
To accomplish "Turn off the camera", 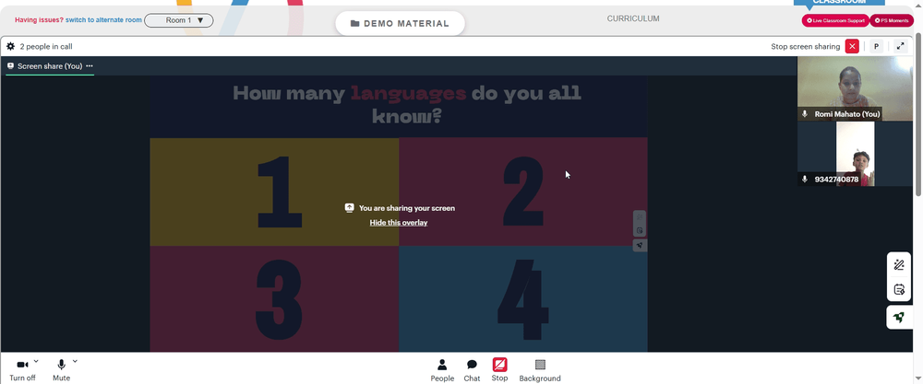I will click(22, 370).
